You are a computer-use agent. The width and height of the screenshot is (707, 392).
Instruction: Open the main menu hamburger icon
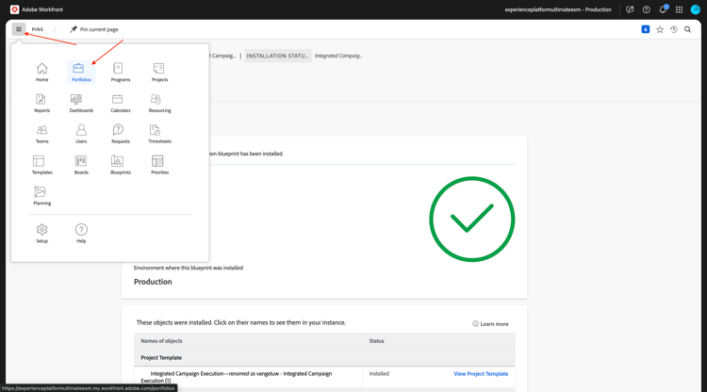tap(19, 29)
